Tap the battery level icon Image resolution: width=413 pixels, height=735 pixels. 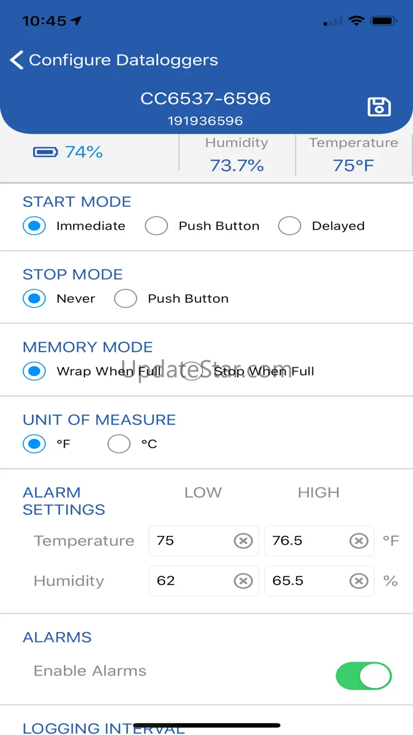[x=46, y=153]
